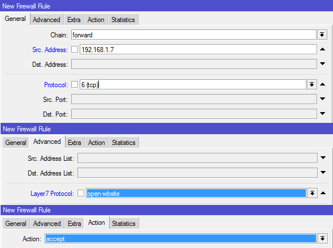
Task: Click the empty Dst. Address field
Action: [194, 64]
